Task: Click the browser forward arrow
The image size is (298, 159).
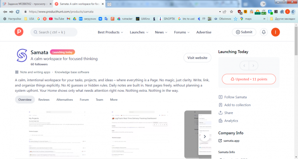Action: pos(11,12)
